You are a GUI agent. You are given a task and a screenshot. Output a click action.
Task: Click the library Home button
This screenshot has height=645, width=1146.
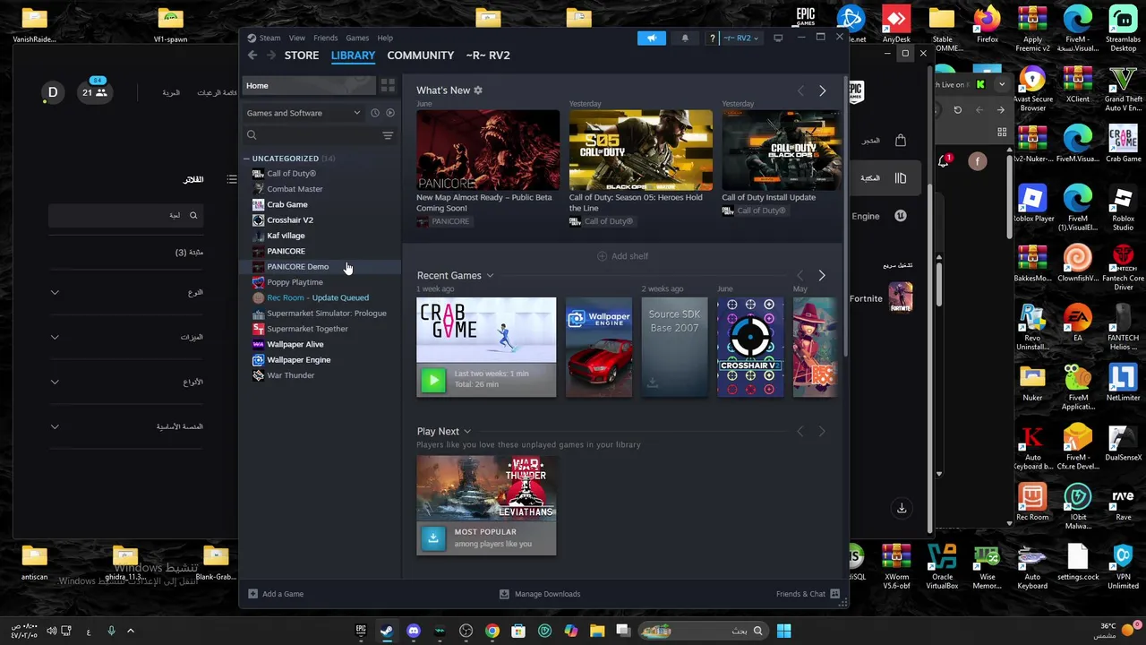[x=309, y=85]
